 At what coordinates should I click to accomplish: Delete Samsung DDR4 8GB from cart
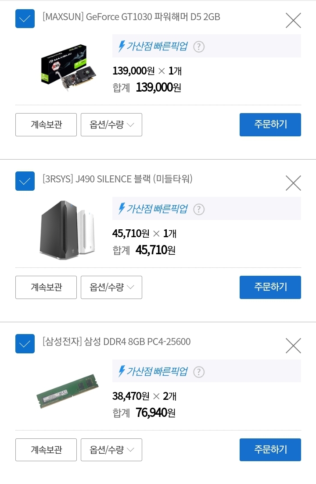coord(293,345)
